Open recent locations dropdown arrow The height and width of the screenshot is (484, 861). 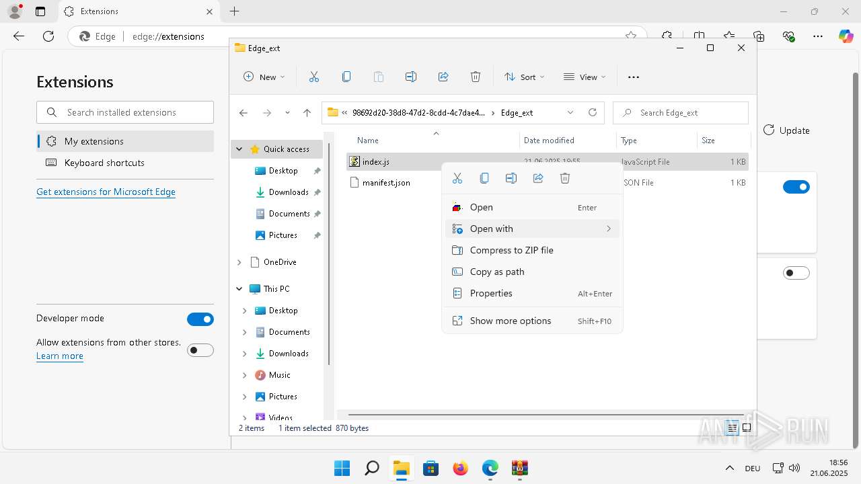click(287, 113)
